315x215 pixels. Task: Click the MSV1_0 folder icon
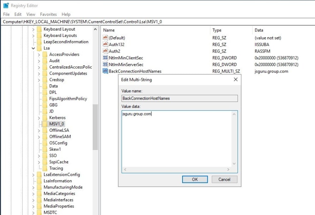[x=45, y=124]
